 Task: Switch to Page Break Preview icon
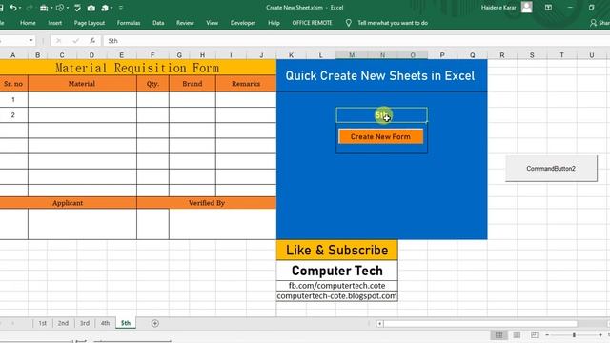(x=535, y=334)
